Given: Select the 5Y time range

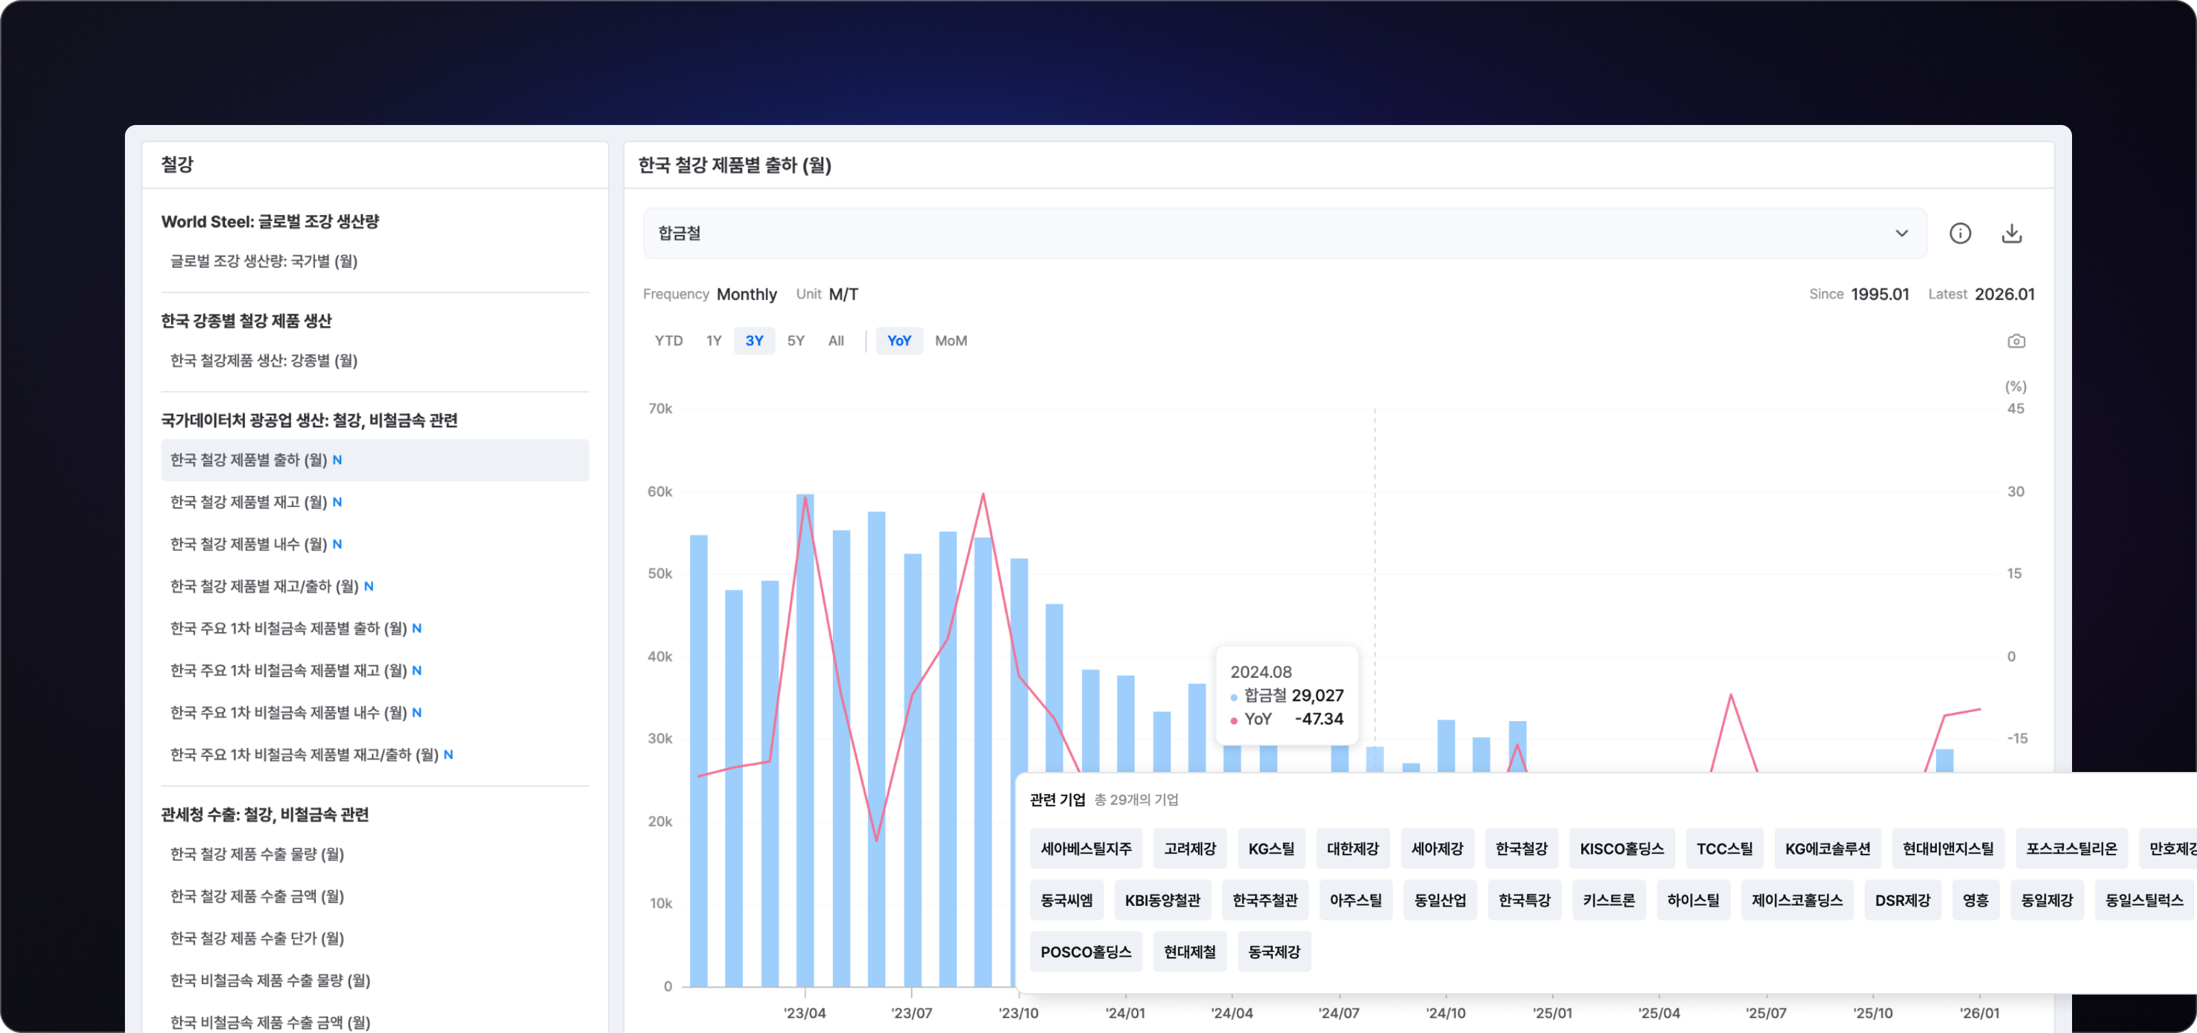Looking at the screenshot, I should (795, 341).
